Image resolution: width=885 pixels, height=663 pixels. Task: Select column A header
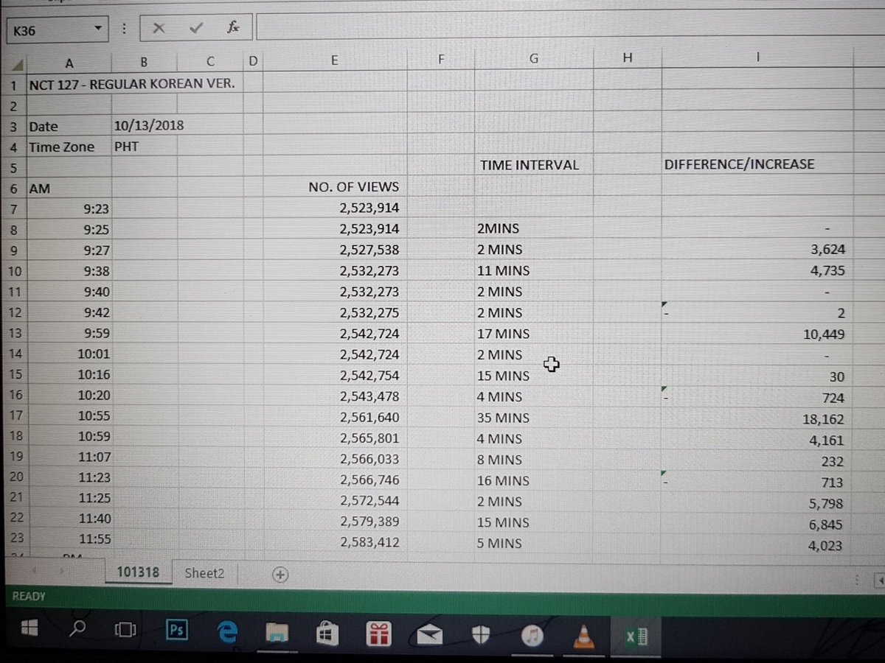[x=69, y=62]
